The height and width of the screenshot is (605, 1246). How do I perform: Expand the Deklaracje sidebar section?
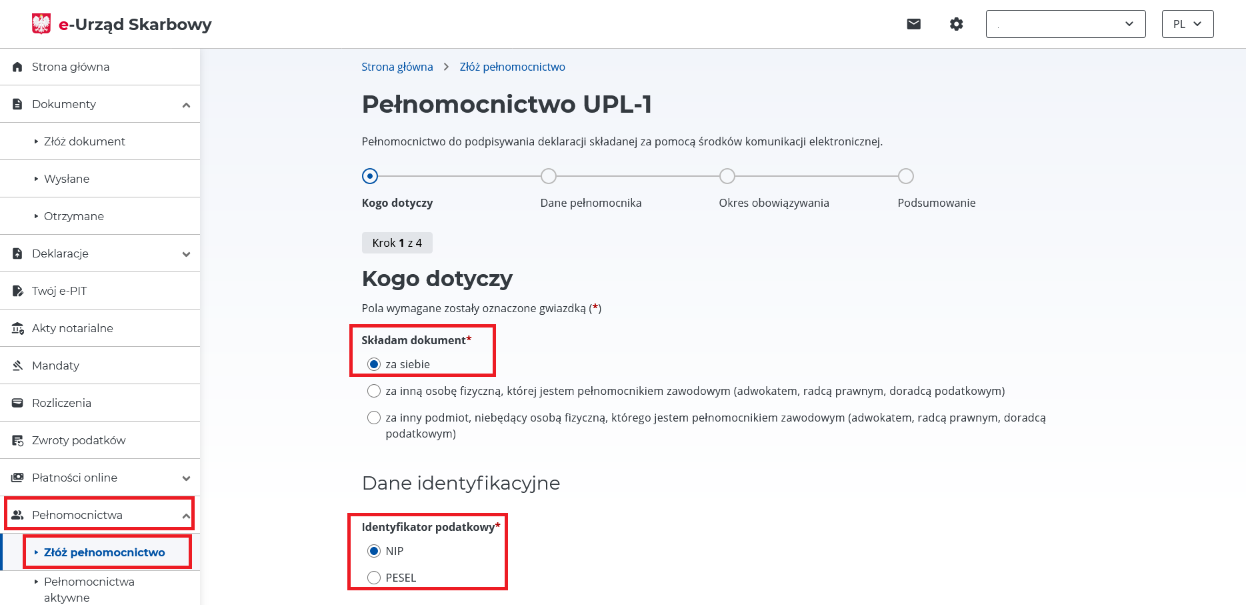pos(186,254)
